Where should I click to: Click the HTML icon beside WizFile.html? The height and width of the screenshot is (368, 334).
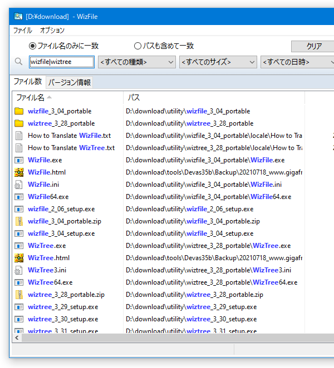click(x=19, y=172)
